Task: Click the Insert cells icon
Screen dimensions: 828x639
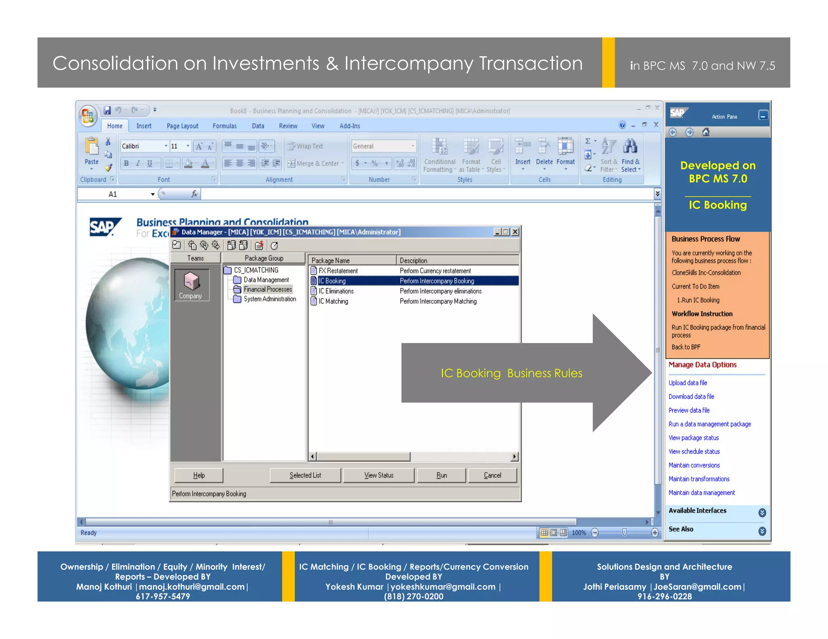Action: point(522,146)
